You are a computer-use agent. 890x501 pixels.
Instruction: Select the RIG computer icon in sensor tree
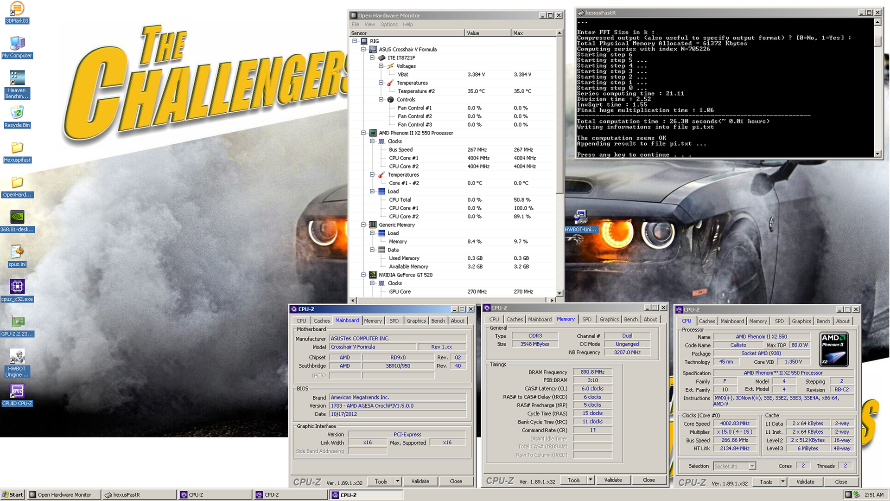pyautogui.click(x=364, y=41)
